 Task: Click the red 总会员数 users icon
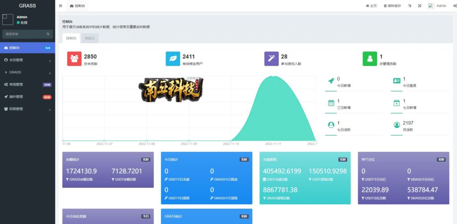(75, 59)
